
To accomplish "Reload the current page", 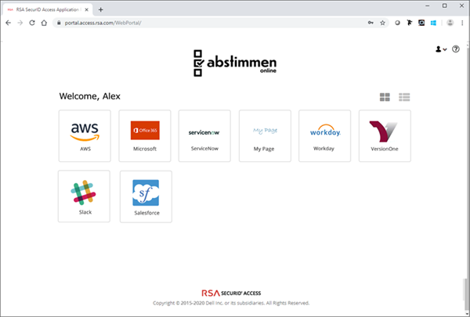I will click(32, 23).
